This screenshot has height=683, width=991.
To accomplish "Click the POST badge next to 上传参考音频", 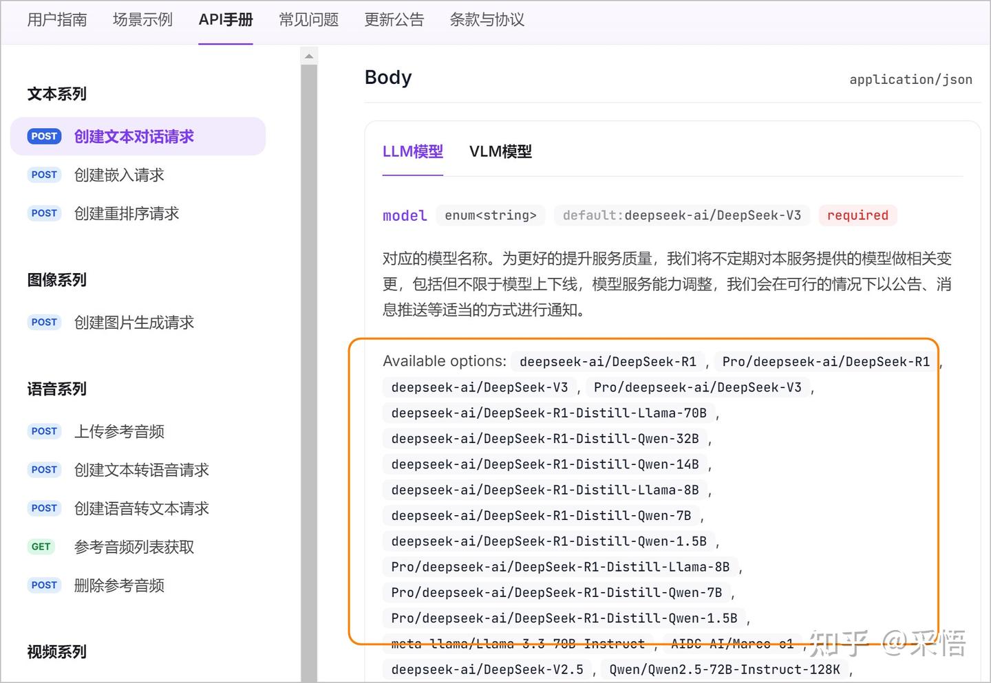I will point(44,431).
